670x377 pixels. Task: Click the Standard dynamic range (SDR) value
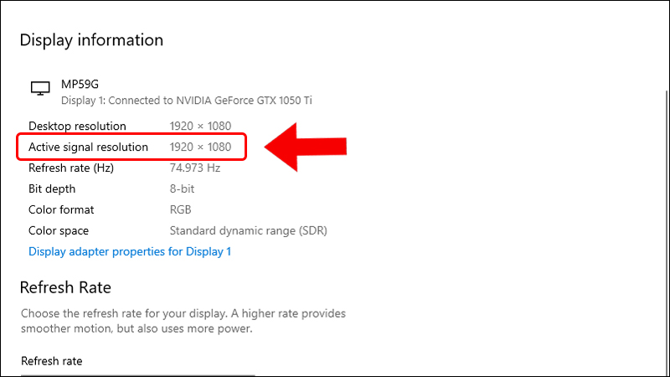248,230
